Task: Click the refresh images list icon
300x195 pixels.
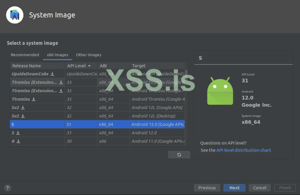Action: pos(179,155)
